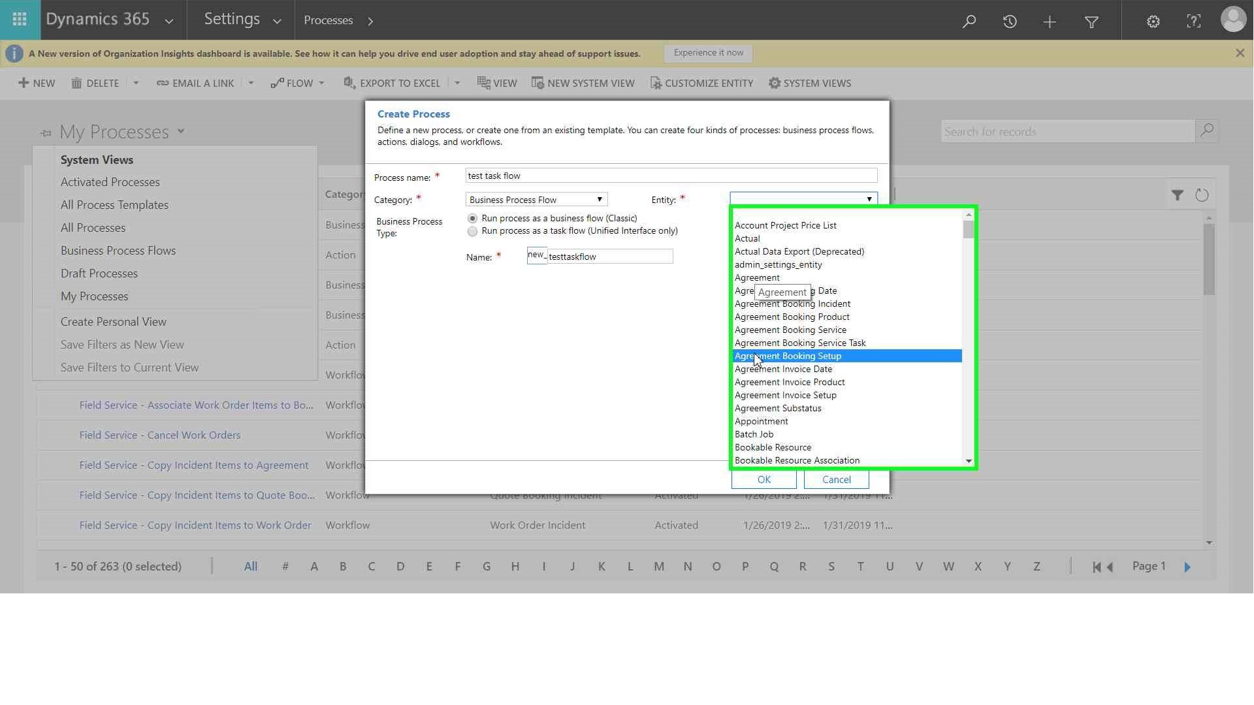Select Bookable Resource in the entity list
The image size is (1254, 705).
(773, 448)
